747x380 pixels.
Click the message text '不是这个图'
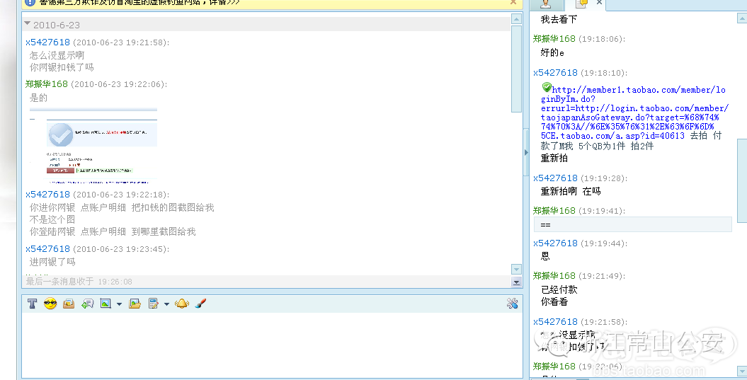pos(52,219)
